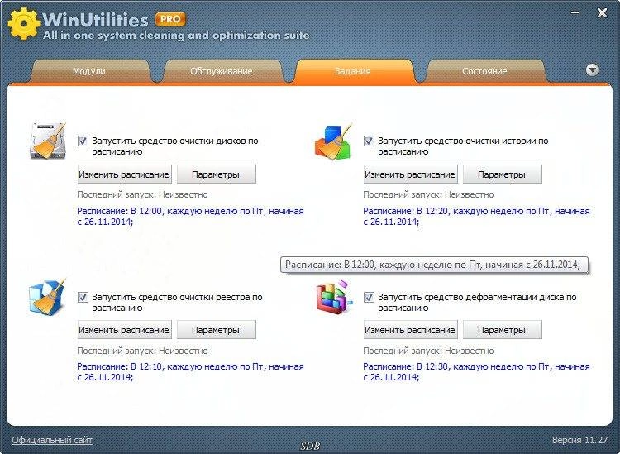Minimize the WinUtilities window
Viewport: 620px width, 454px height.
tap(575, 12)
